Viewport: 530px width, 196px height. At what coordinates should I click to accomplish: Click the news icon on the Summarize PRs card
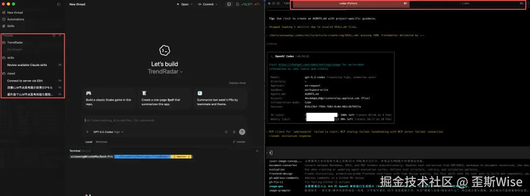pyautogui.click(x=200, y=93)
